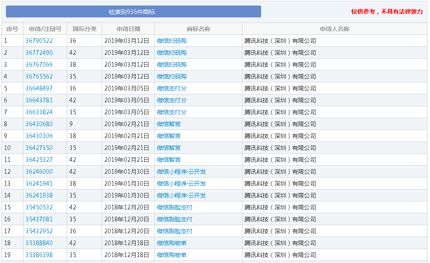430x263 pixels.
Task: Open registration number 36772490
Action: 39,53
